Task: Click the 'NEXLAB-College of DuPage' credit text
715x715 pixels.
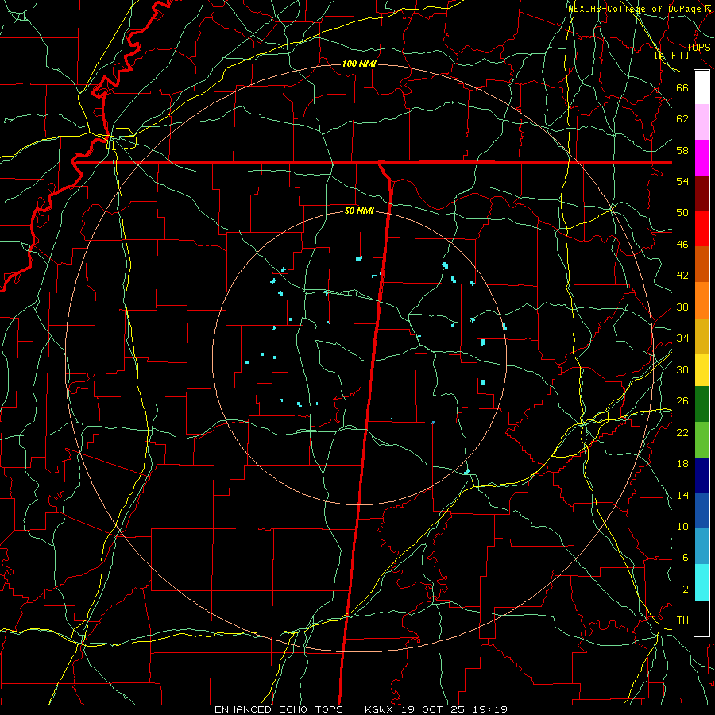Action: pos(634,9)
